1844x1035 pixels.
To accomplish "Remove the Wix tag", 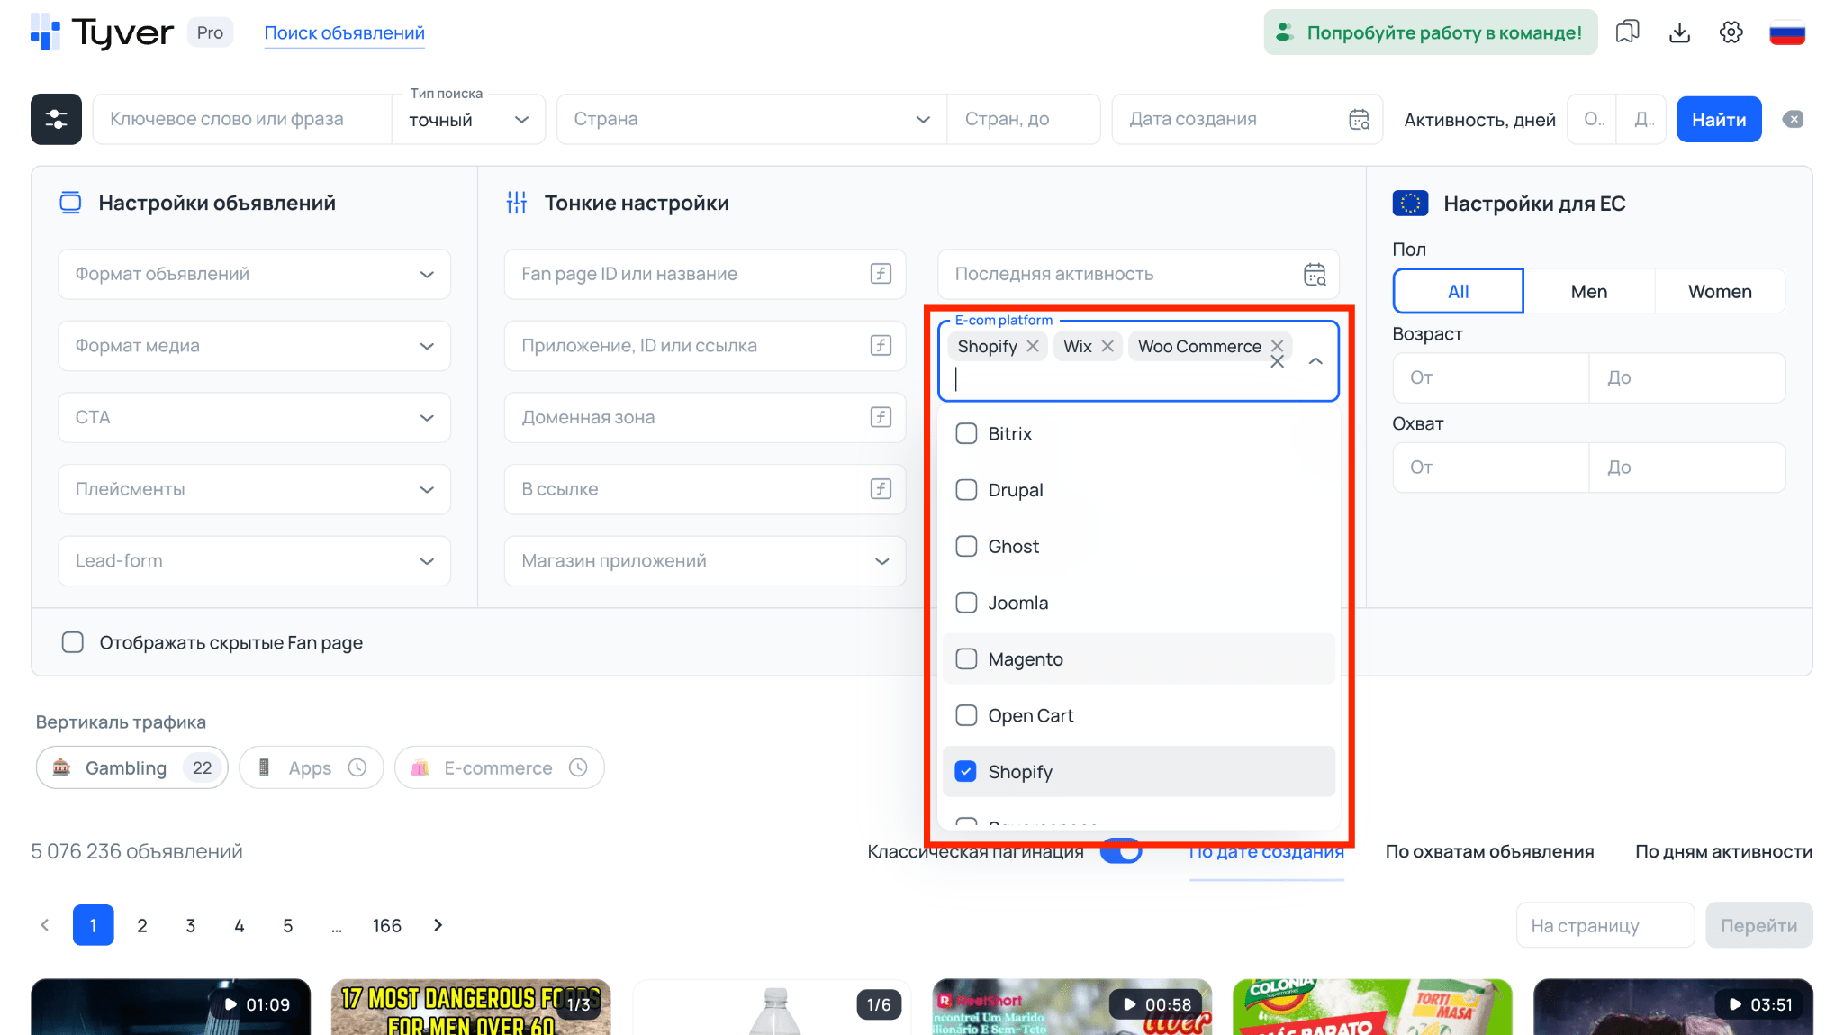I will tap(1107, 346).
